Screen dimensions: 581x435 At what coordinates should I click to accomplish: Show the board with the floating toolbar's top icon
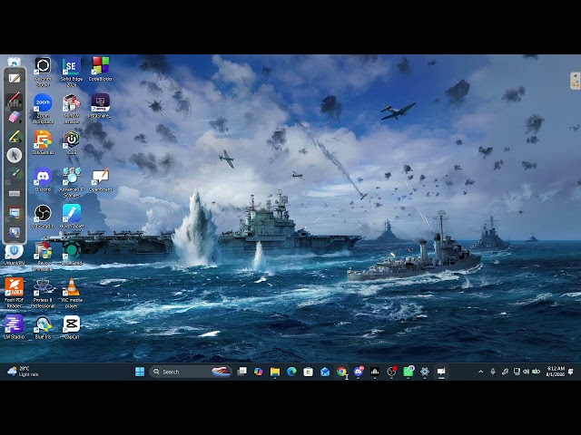click(15, 79)
